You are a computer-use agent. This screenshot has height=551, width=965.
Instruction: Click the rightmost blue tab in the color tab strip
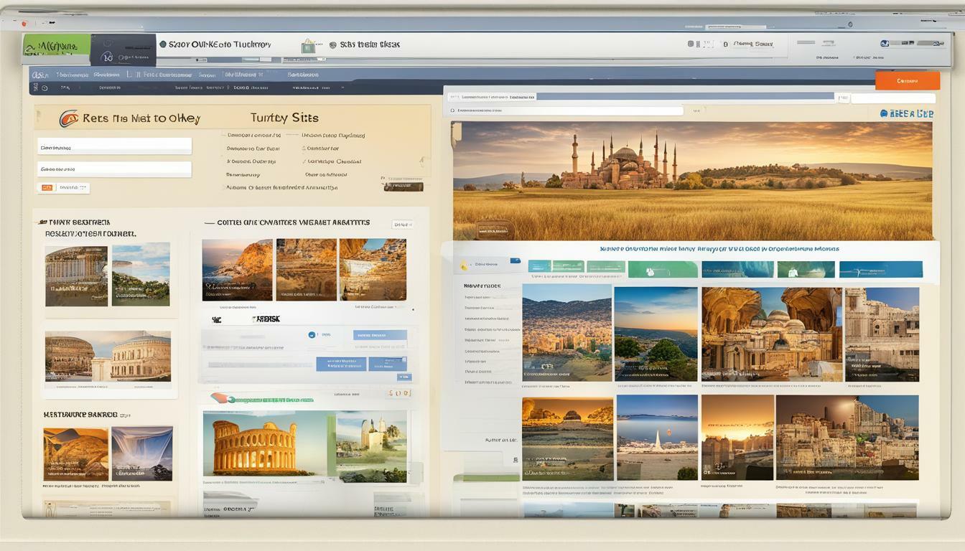tap(881, 270)
